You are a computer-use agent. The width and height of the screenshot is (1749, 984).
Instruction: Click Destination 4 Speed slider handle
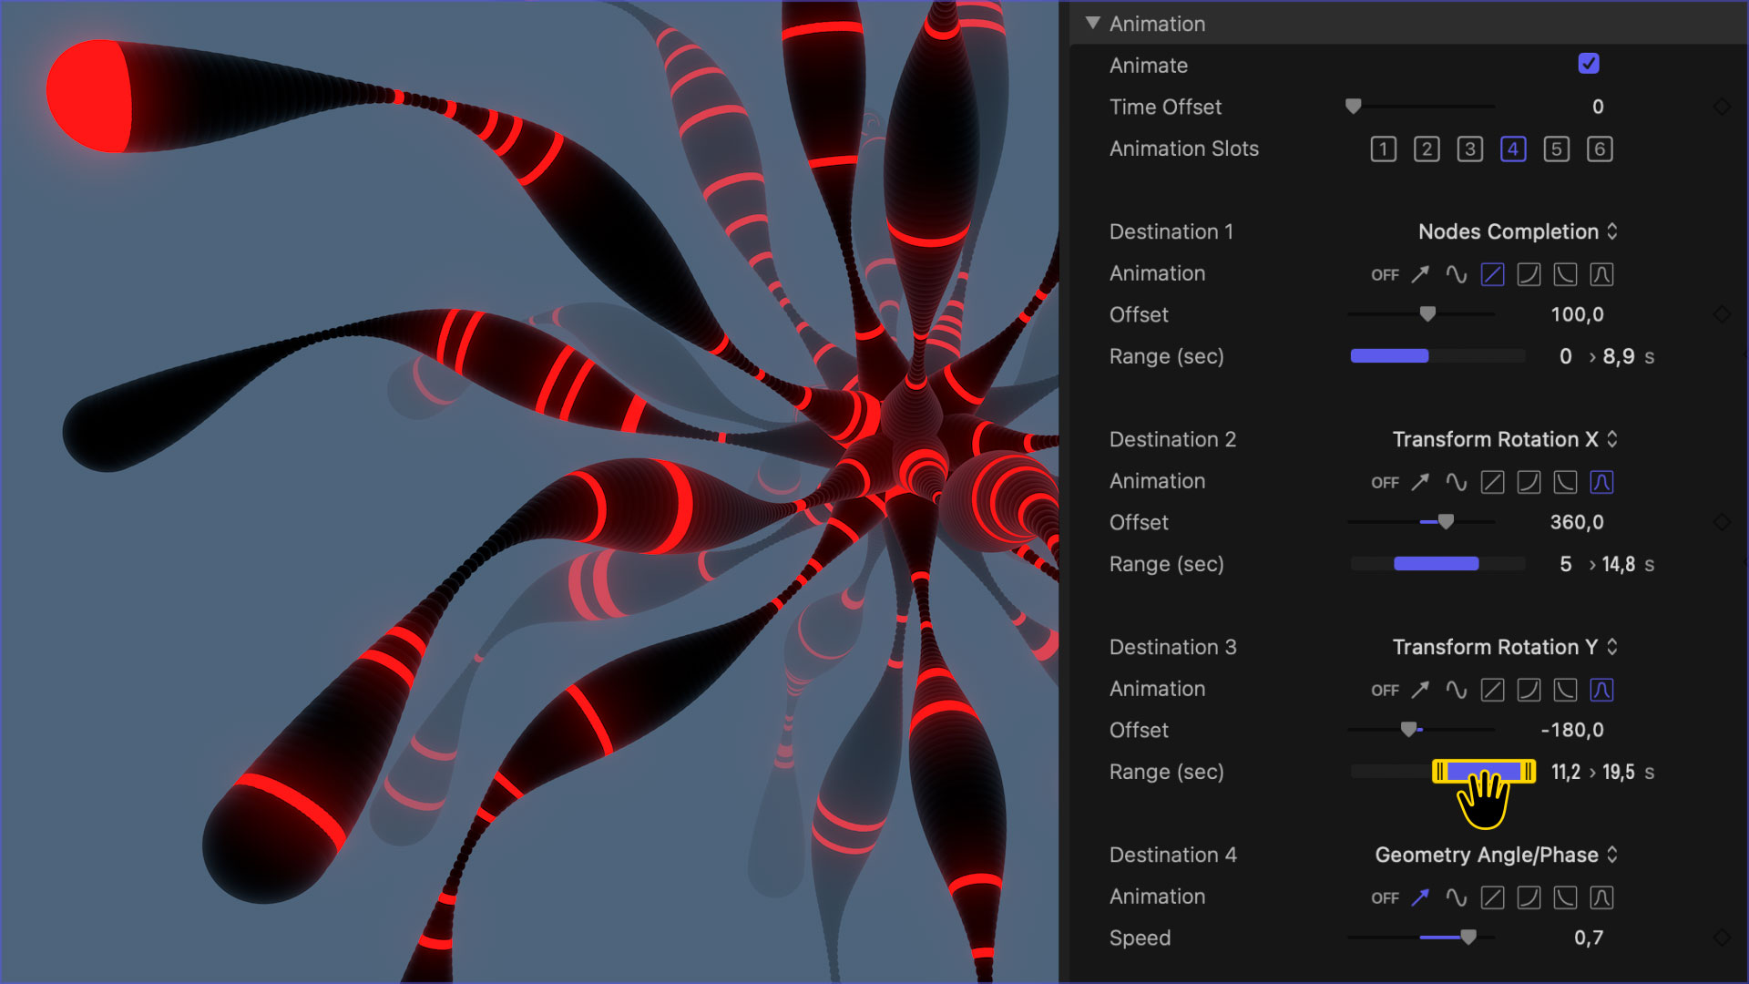point(1468,938)
